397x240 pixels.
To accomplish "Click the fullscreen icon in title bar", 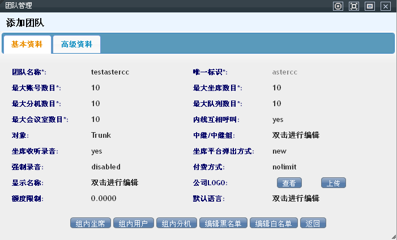I will click(x=354, y=6).
